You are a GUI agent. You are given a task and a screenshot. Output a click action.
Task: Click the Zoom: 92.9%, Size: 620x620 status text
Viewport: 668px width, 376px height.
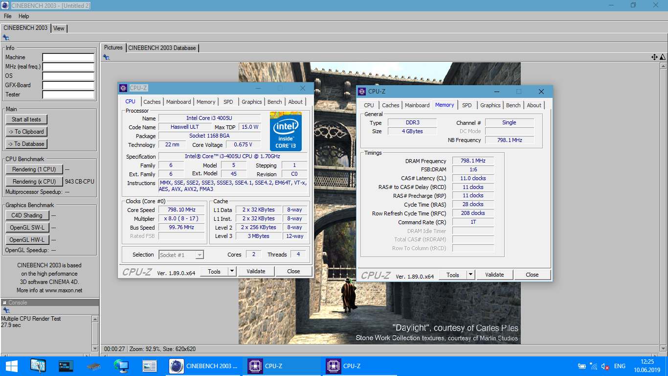pos(163,349)
